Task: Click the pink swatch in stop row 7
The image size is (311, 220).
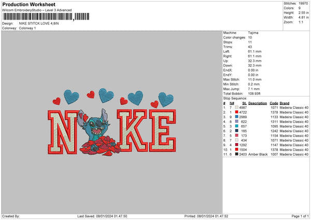Action: coord(237,135)
